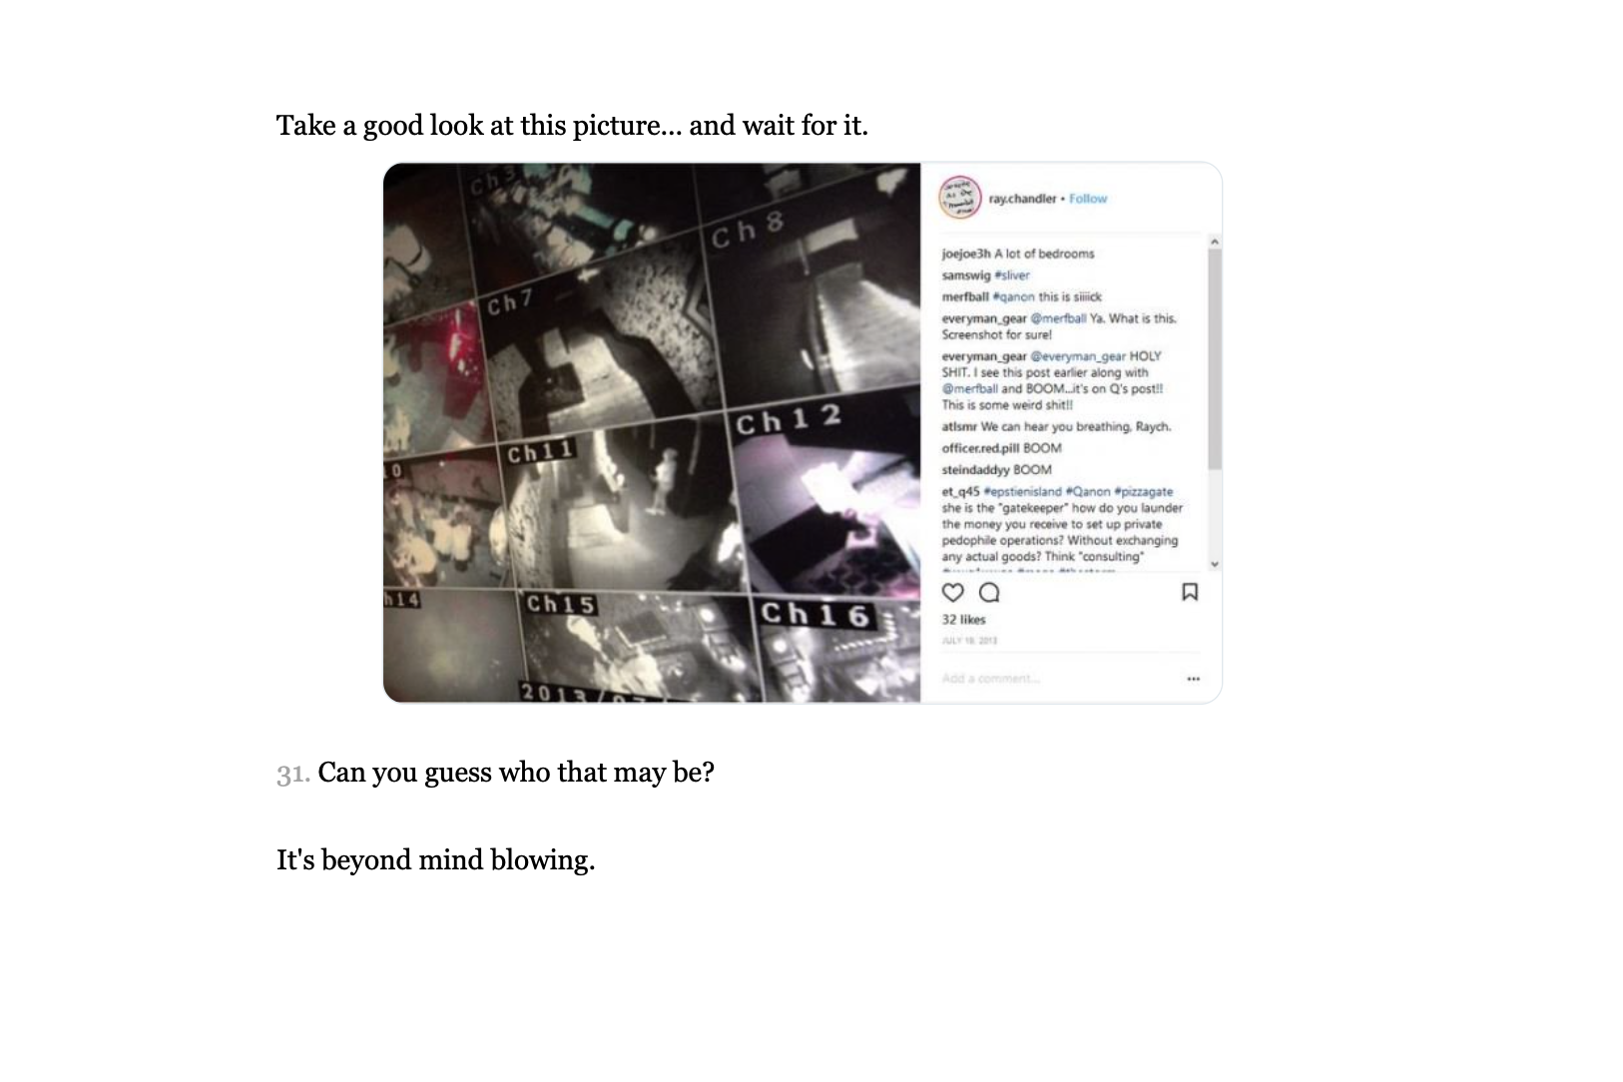Click the joejoe3h commenter username
Viewport: 1623px width, 1082px height.
coord(966,254)
